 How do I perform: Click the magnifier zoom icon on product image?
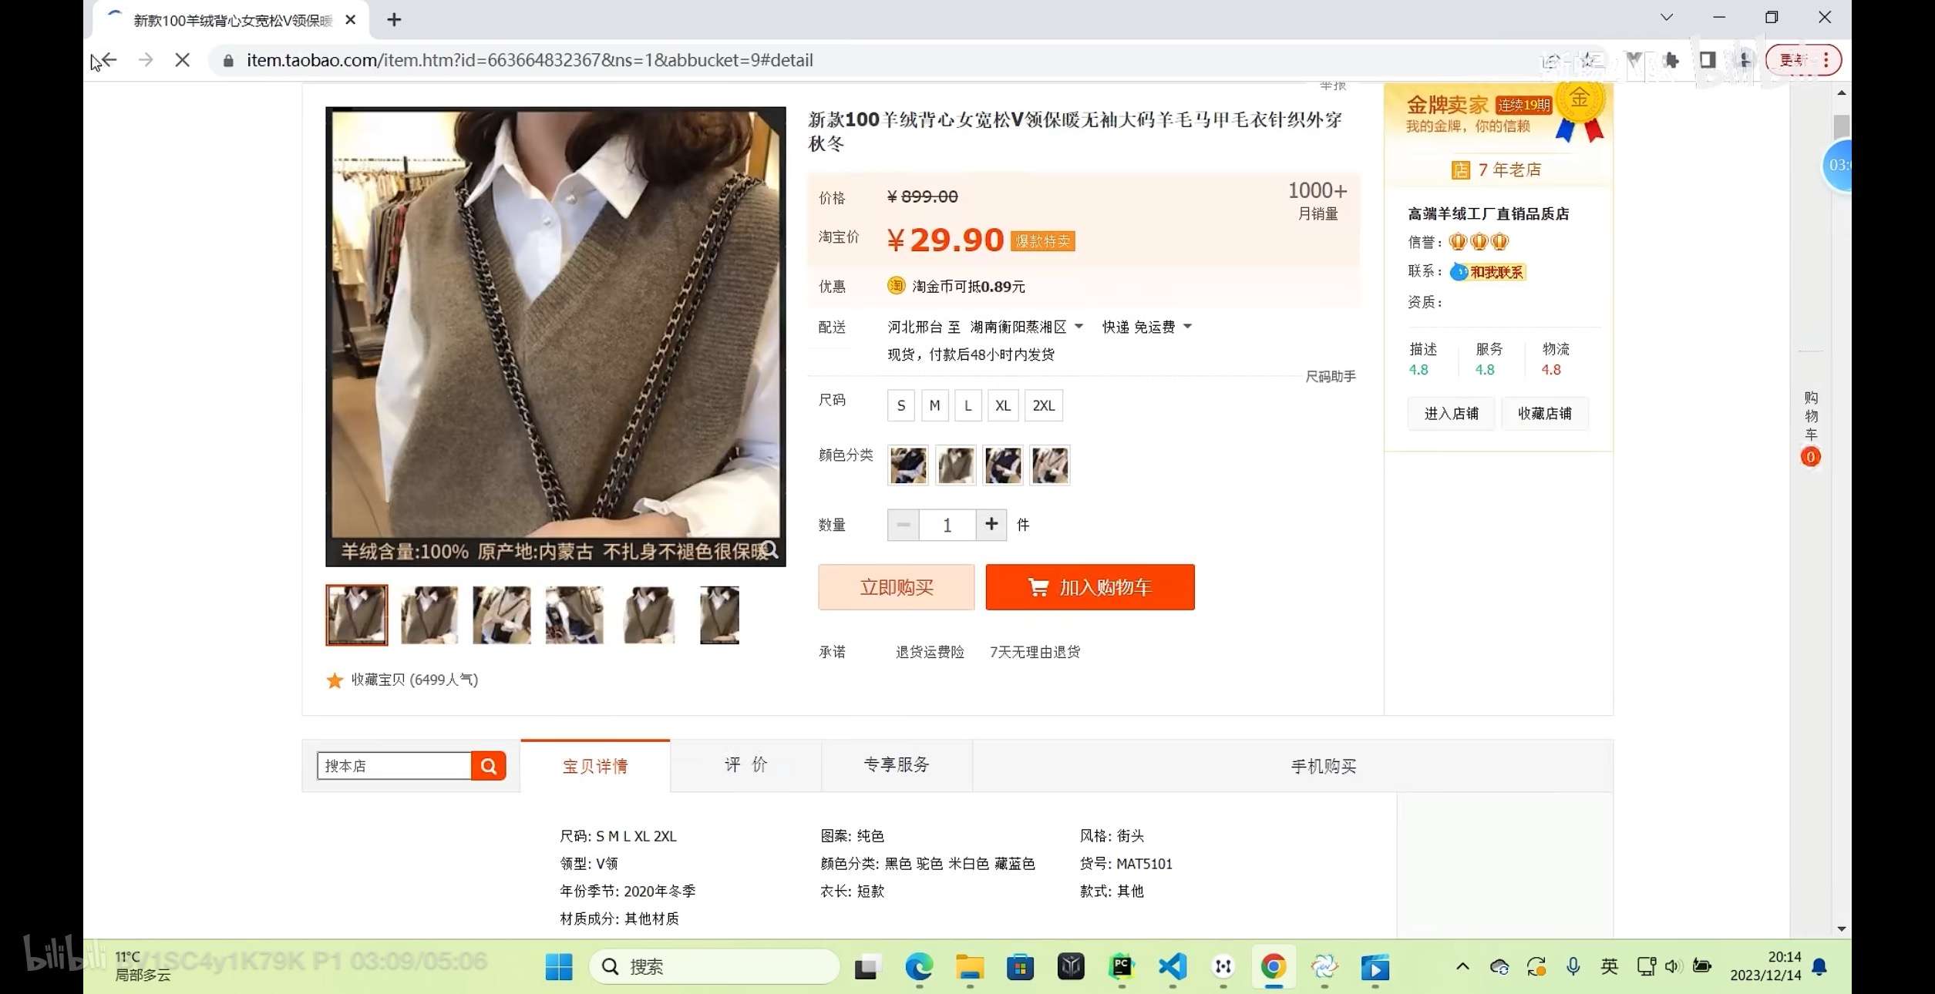770,549
